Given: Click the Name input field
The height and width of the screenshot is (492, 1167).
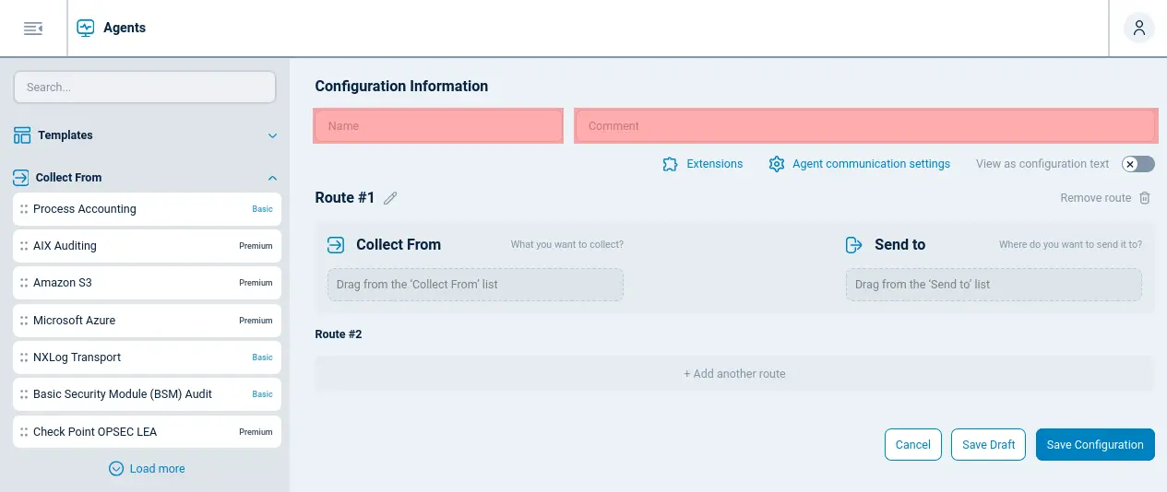Looking at the screenshot, I should click(438, 126).
